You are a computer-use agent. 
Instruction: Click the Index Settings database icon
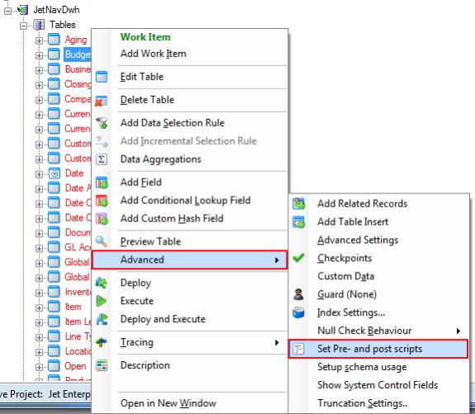(x=298, y=312)
